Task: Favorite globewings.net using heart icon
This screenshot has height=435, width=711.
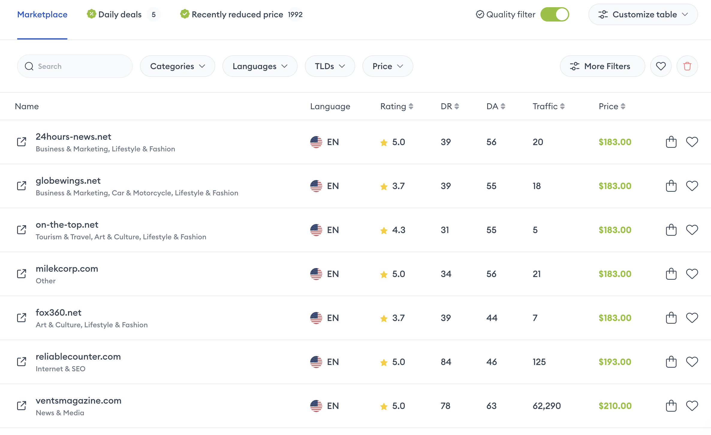Action: tap(692, 186)
